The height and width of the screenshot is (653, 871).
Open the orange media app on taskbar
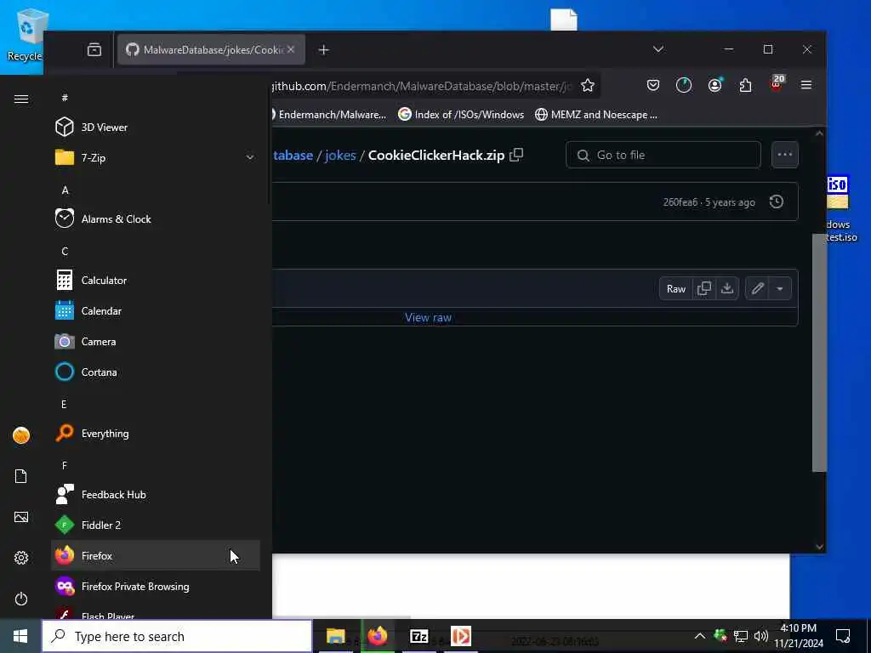click(x=460, y=636)
